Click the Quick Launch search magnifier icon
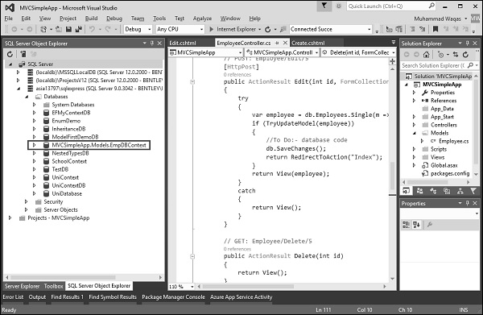 point(431,6)
